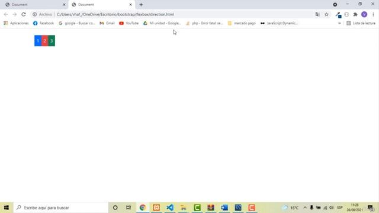Screen dimensions: 379x213
Task: Open the Extensions puzzle menu
Action: [x=355, y=14]
